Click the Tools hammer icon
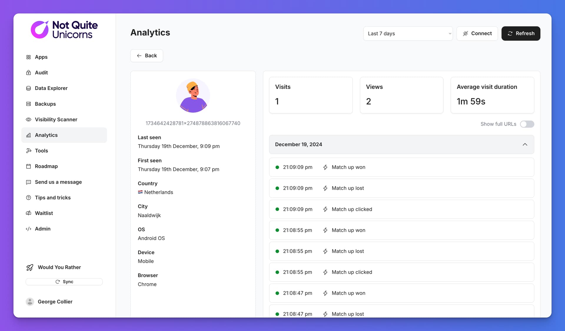Viewport: 565px width, 331px height. [x=29, y=151]
